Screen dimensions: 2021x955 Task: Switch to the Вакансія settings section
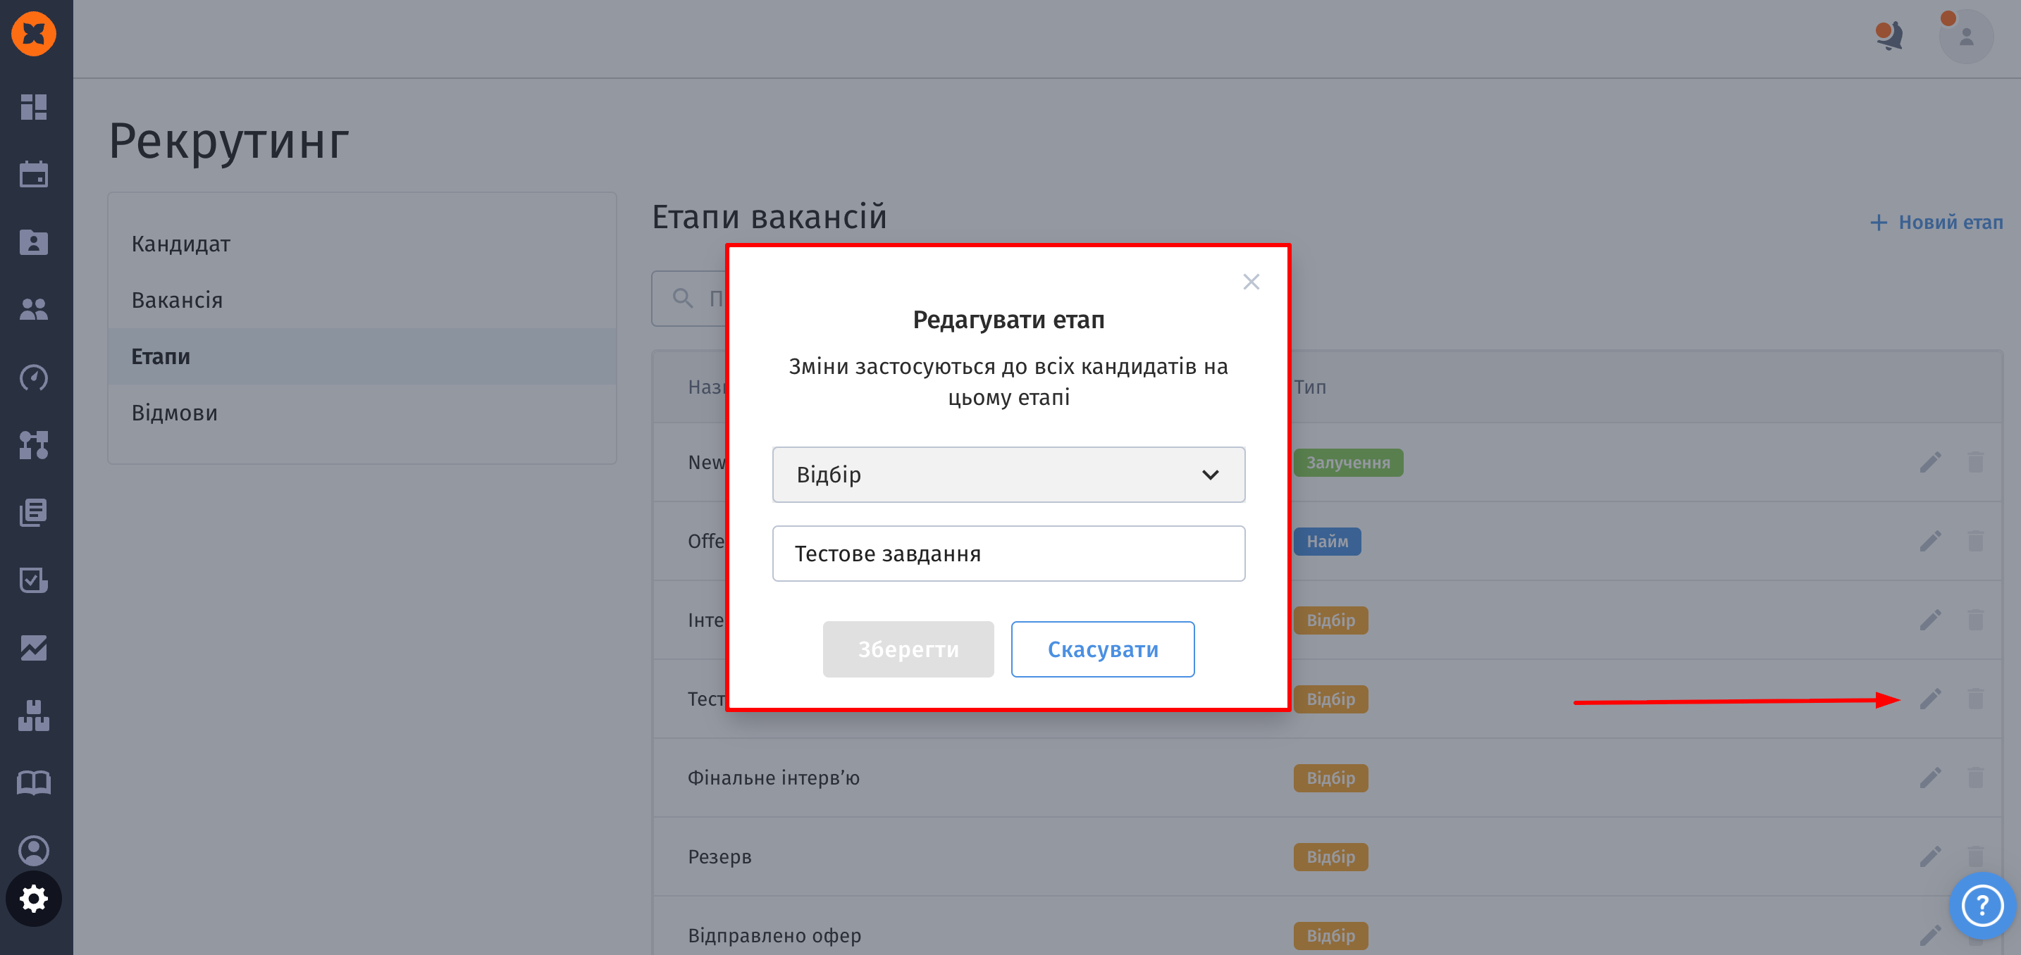177,300
